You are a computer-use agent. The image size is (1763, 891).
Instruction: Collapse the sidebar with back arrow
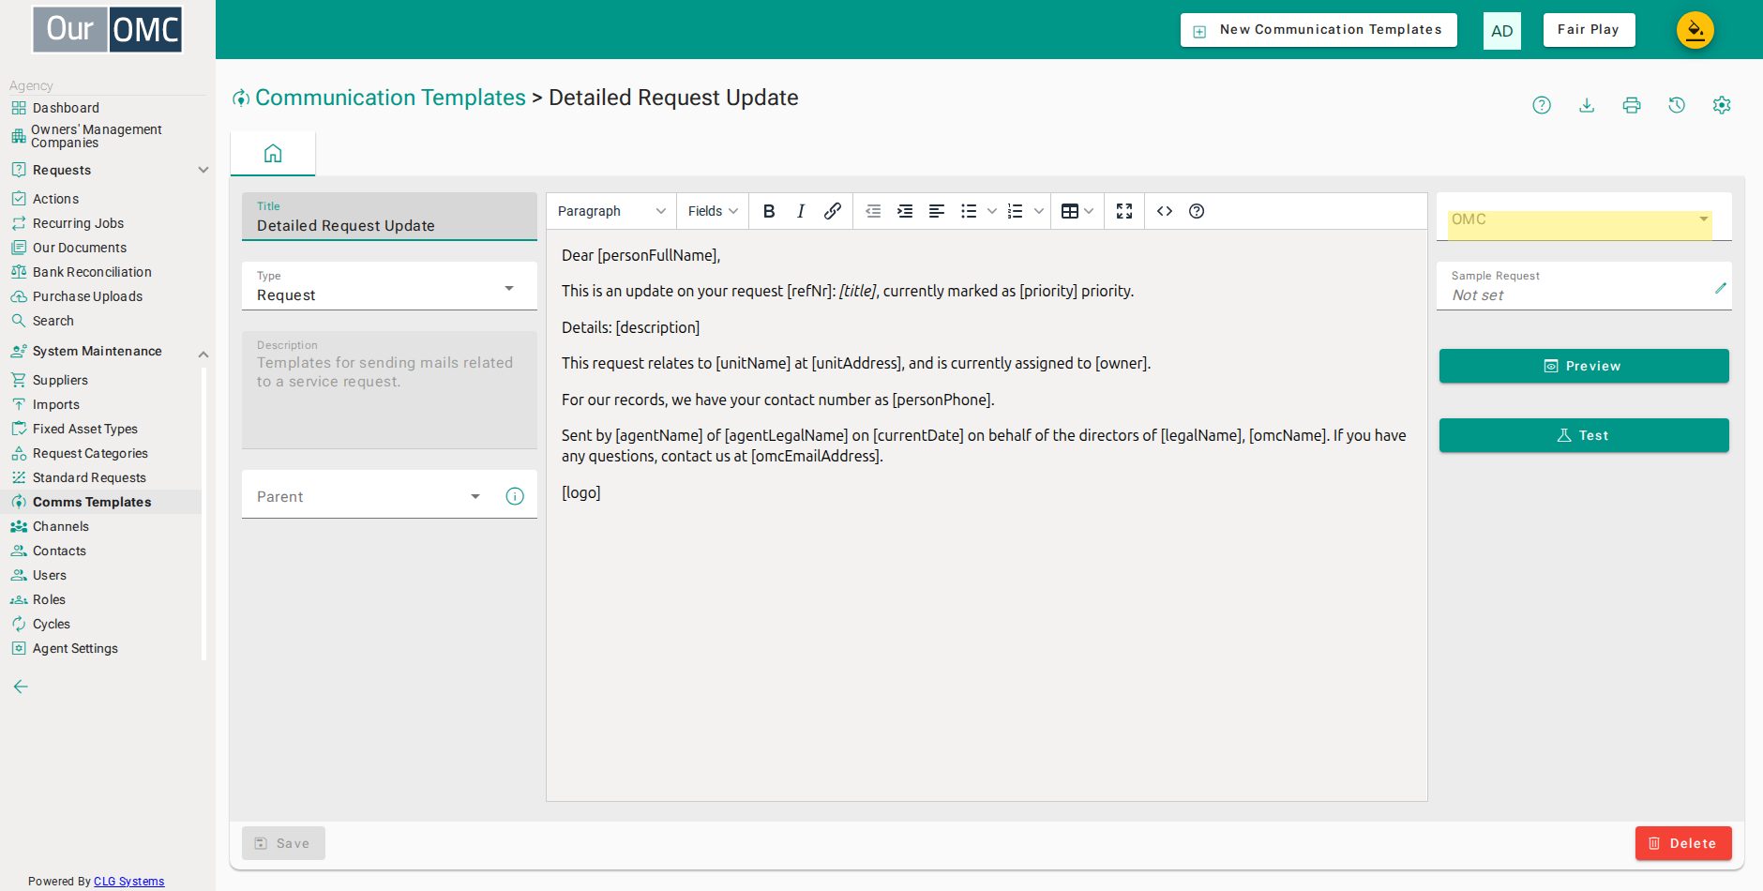[21, 687]
